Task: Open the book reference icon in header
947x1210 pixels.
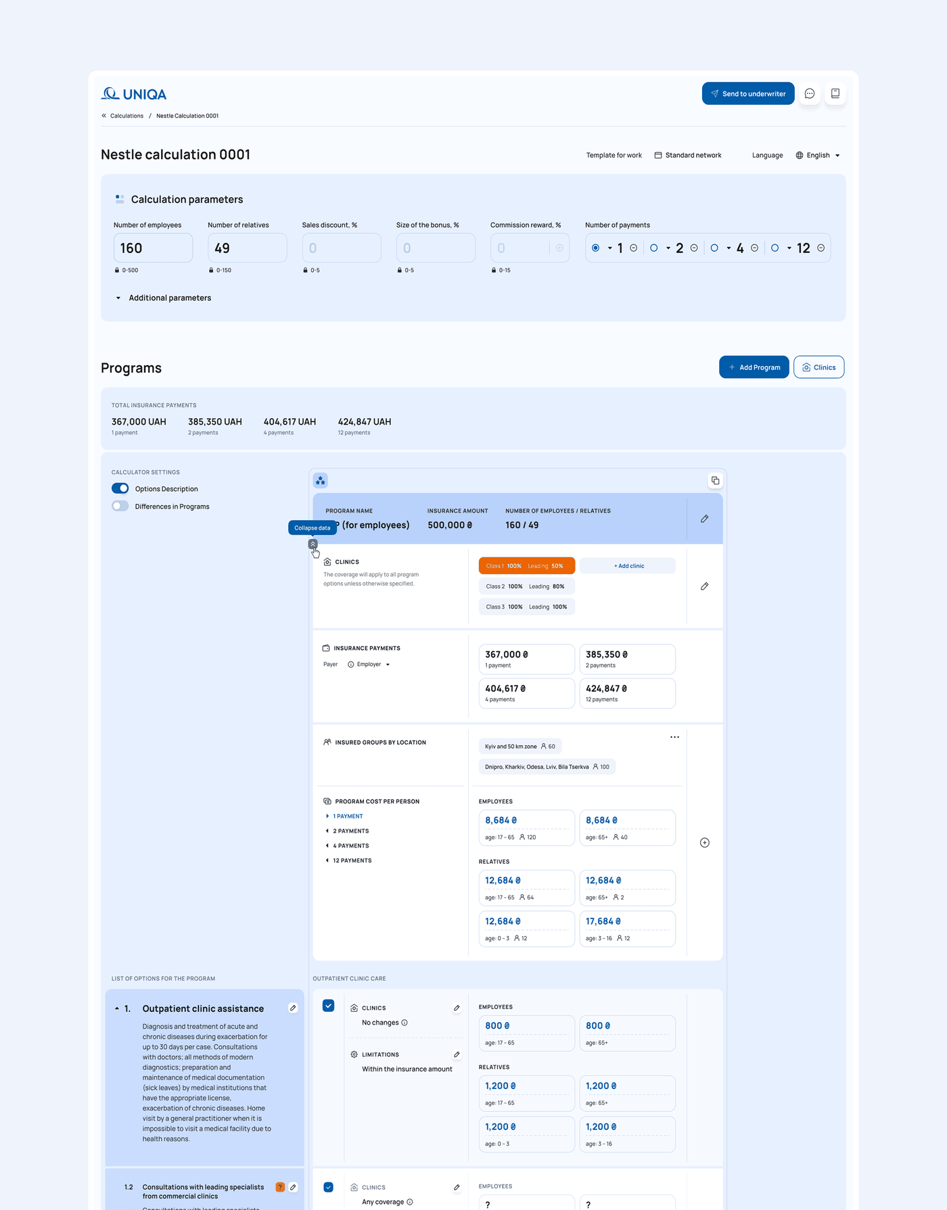Action: coord(835,94)
